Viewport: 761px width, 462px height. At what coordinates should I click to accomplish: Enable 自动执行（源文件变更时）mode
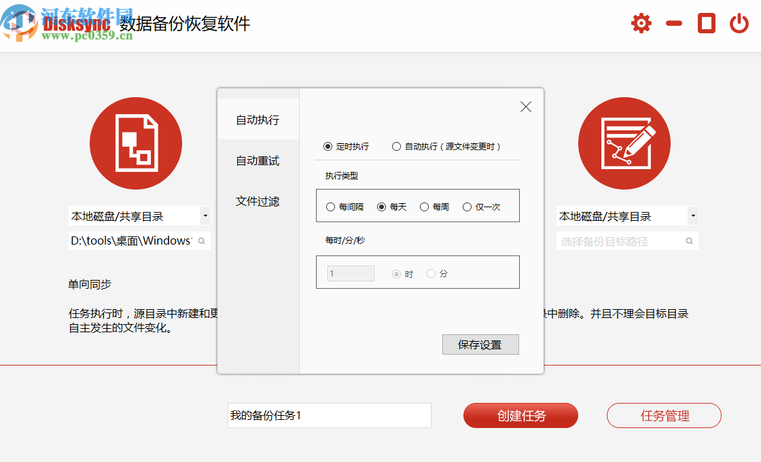coord(396,146)
